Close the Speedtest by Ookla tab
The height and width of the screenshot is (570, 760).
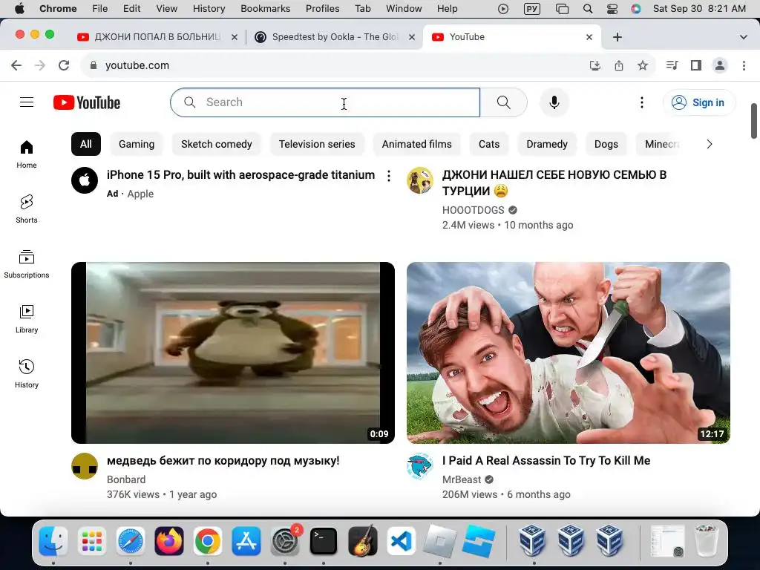coord(411,37)
